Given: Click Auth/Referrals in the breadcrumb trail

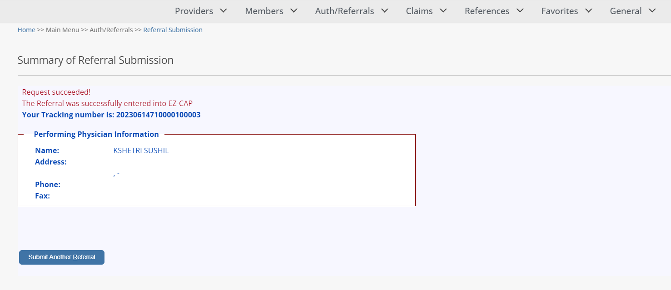Looking at the screenshot, I should click(x=111, y=30).
